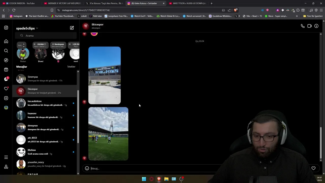The image size is (325, 183).
Task: Click the Create new post plus icon
Action: pos(6,98)
